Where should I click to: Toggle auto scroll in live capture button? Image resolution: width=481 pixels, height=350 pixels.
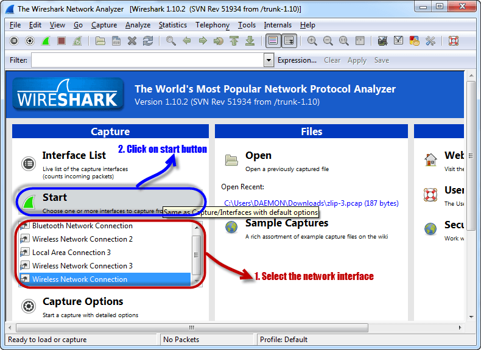[x=289, y=41]
